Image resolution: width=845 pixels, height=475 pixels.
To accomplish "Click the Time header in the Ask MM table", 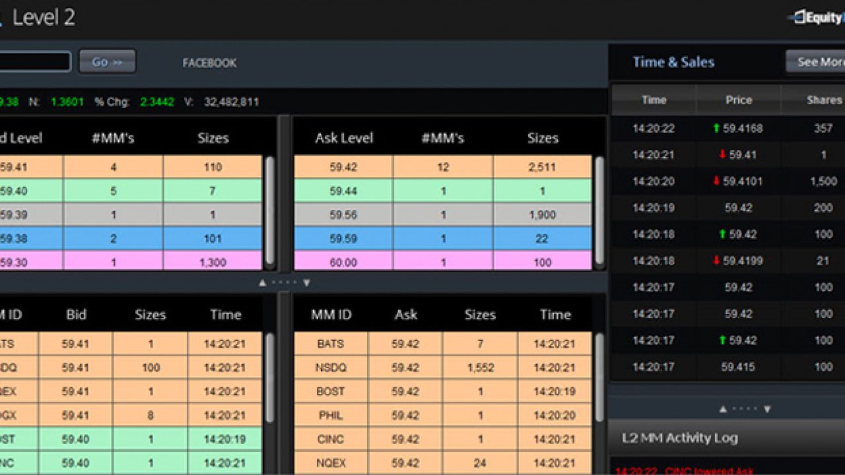I will tap(555, 315).
